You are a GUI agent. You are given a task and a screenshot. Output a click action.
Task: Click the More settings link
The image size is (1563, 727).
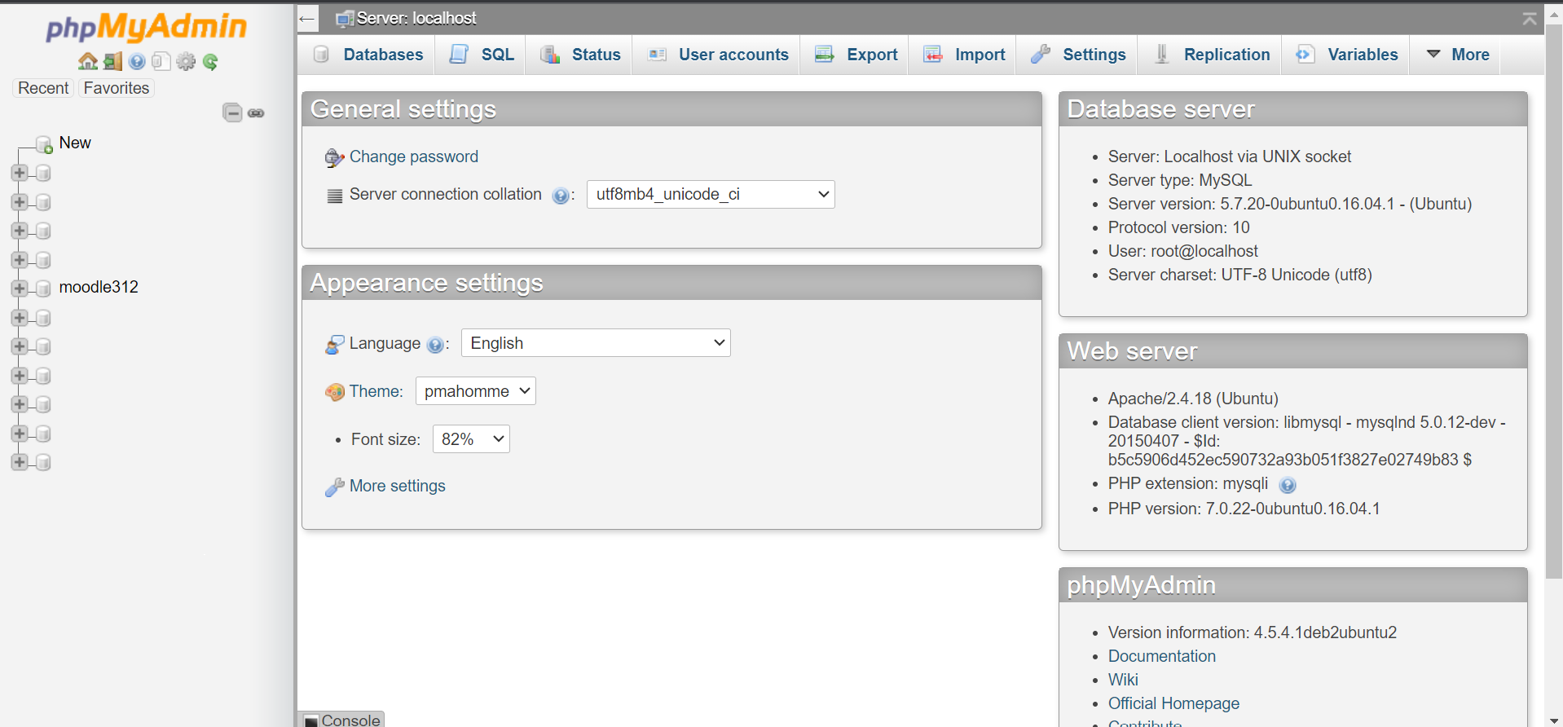[397, 486]
